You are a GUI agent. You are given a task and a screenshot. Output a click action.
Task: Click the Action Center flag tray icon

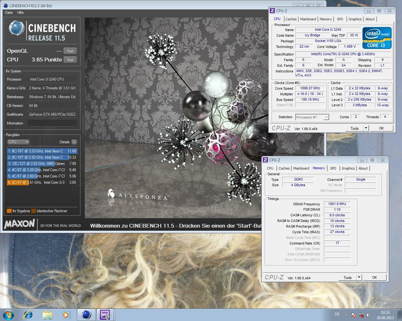tap(354, 315)
